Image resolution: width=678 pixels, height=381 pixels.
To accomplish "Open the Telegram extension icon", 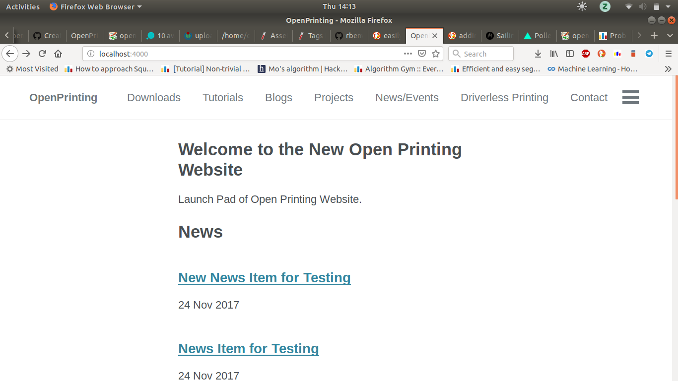I will (x=649, y=54).
